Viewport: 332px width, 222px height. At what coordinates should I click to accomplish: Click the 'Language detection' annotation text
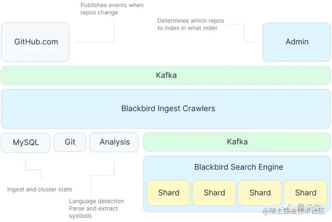pyautogui.click(x=96, y=201)
